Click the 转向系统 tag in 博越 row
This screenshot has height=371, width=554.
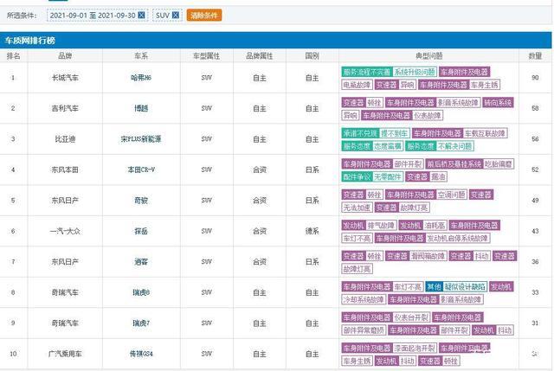pyautogui.click(x=498, y=103)
